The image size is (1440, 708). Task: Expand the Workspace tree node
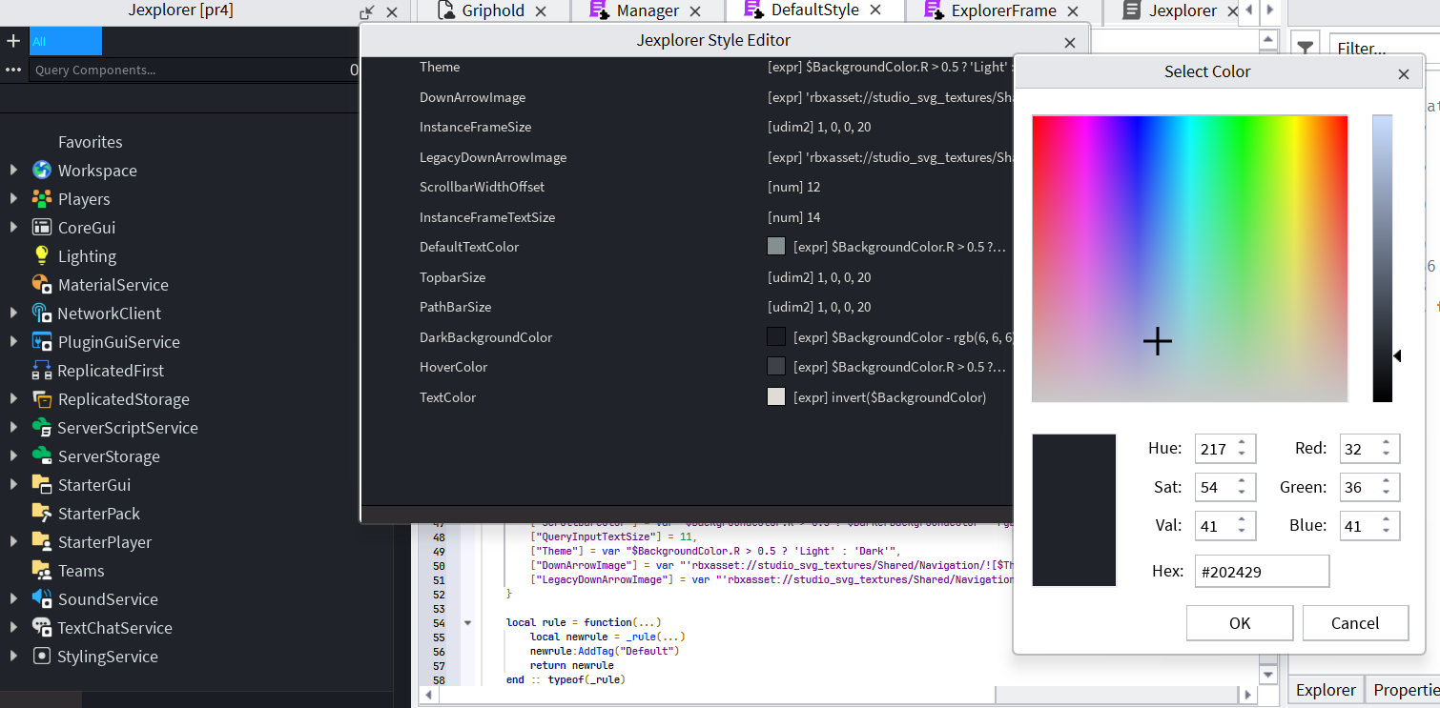pos(12,170)
